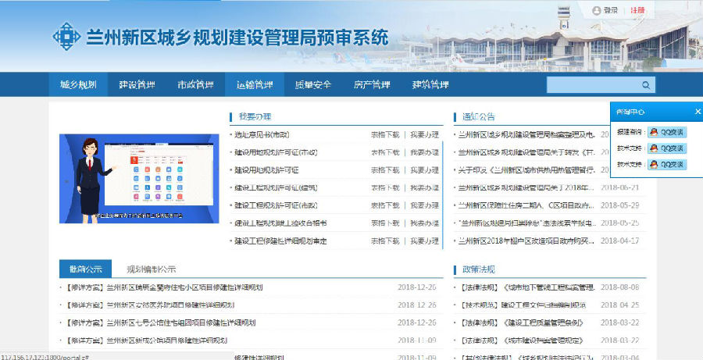
Task: Open QQ交谈 for 报建咨询
Action: coord(666,133)
